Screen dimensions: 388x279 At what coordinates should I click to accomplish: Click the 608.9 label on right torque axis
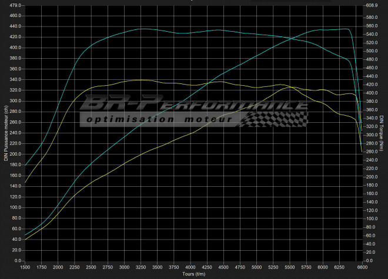pyautogui.click(x=371, y=5)
